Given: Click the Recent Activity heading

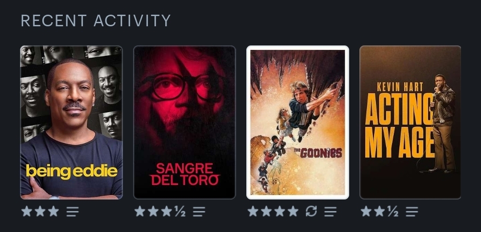Looking at the screenshot, I should tap(96, 20).
